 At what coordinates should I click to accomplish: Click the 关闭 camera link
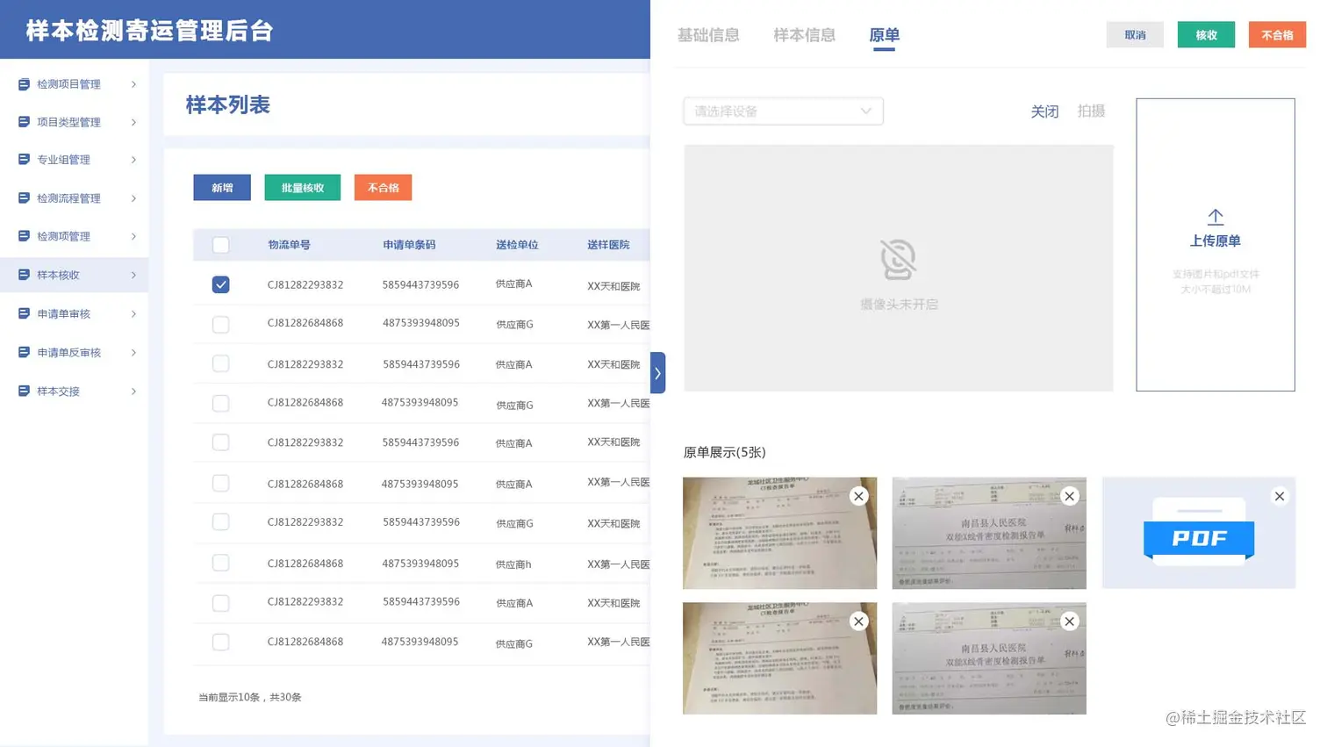pos(1044,111)
